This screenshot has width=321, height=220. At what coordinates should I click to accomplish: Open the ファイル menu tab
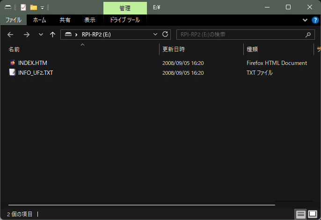point(14,20)
